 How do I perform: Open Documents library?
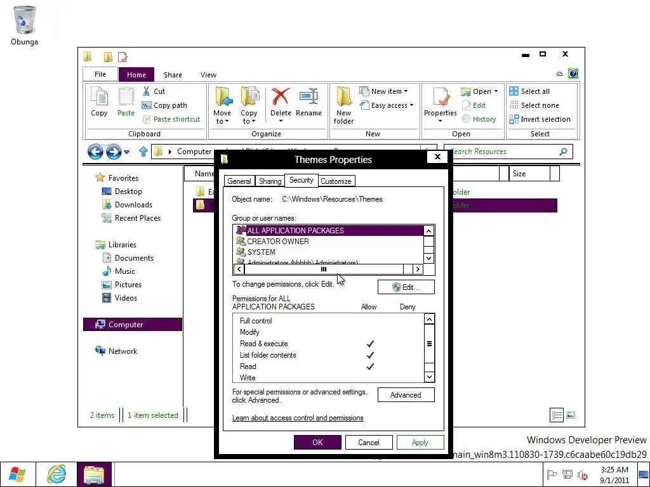[x=128, y=258]
